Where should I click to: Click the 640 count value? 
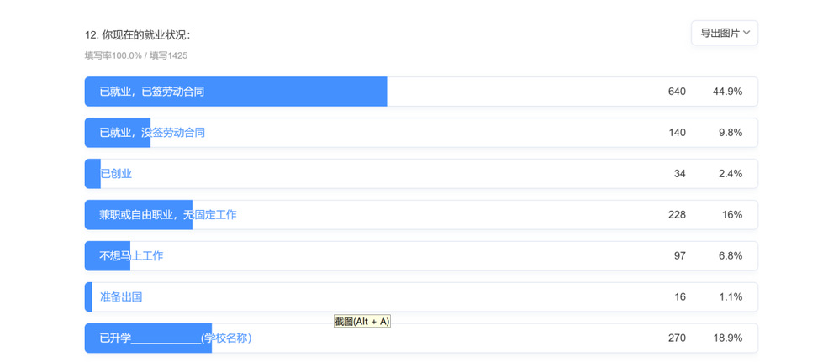click(x=677, y=92)
